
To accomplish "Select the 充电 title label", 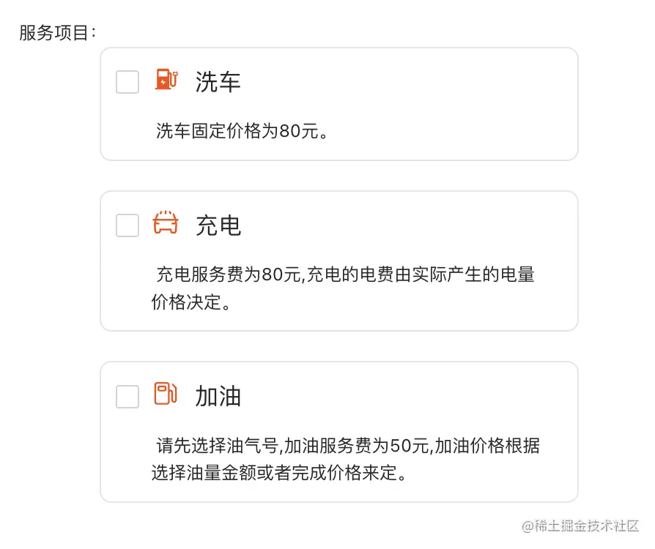I will 218,225.
